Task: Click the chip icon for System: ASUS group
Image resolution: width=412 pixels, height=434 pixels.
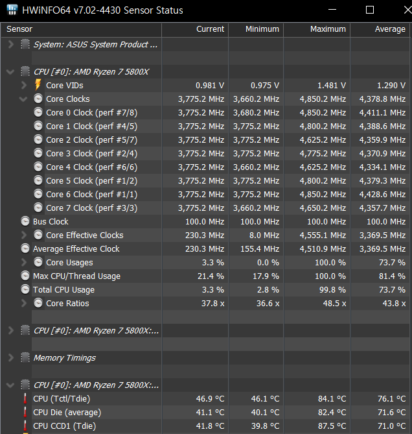Action: pos(25,44)
